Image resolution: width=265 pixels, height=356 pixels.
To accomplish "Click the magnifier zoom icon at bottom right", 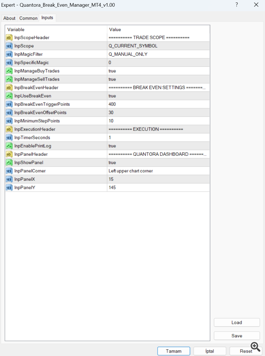I will (255, 347).
